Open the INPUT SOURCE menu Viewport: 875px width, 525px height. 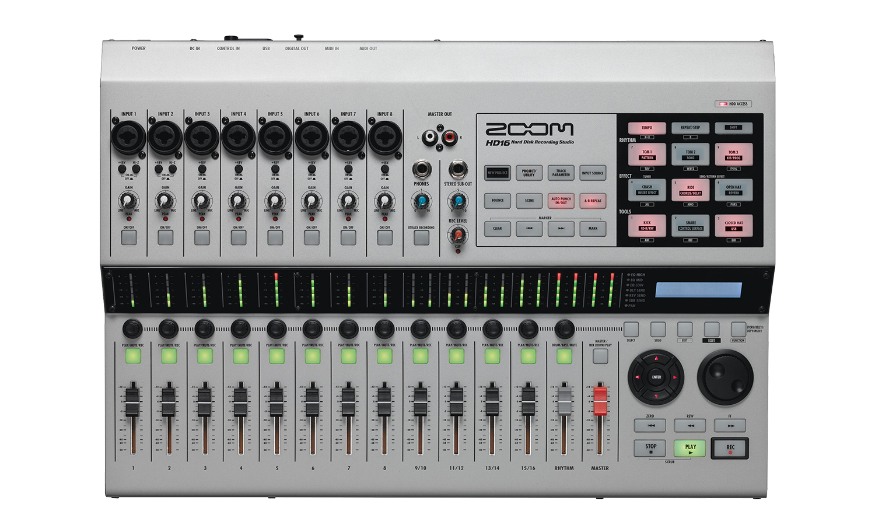[x=593, y=173]
